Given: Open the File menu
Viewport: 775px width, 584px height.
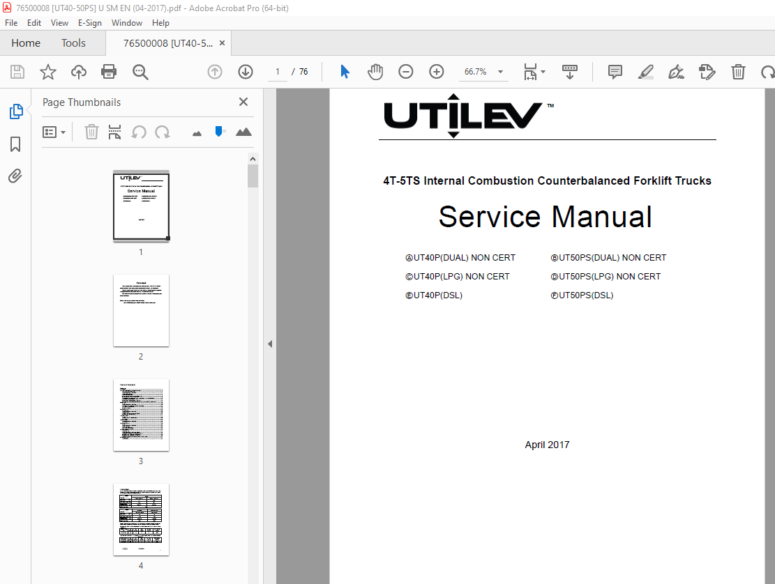Looking at the screenshot, I should tap(11, 23).
